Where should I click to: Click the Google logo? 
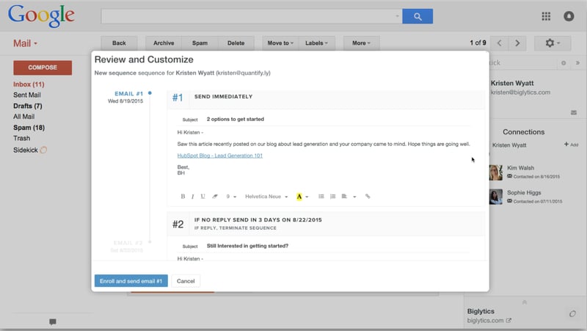click(x=41, y=16)
